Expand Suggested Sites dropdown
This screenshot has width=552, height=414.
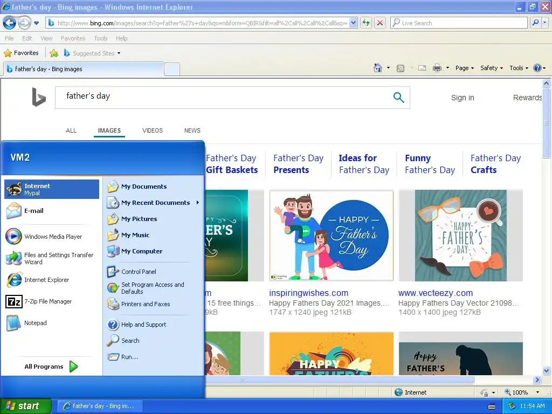119,53
